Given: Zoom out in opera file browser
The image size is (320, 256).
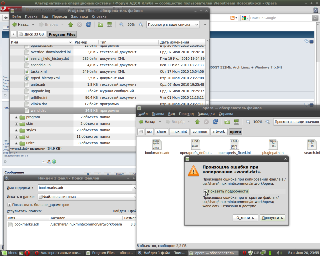Looking at the screenshot, I should click(x=248, y=122).
